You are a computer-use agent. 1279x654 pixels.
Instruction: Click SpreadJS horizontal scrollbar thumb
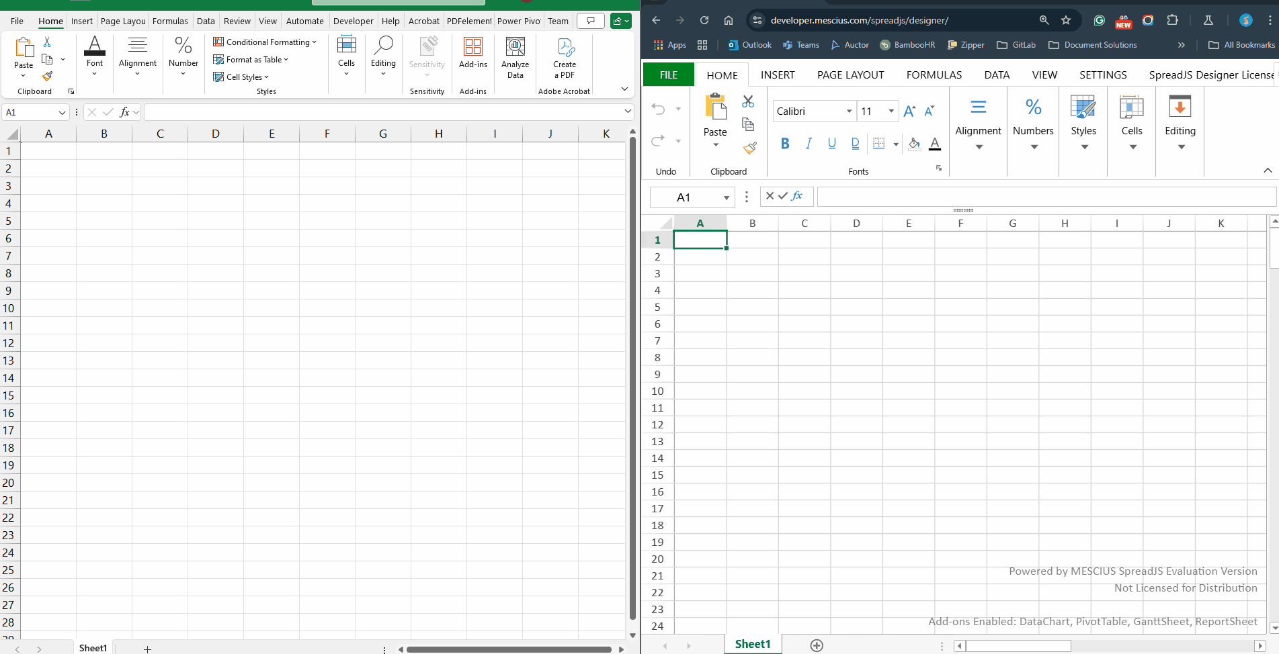[1018, 646]
